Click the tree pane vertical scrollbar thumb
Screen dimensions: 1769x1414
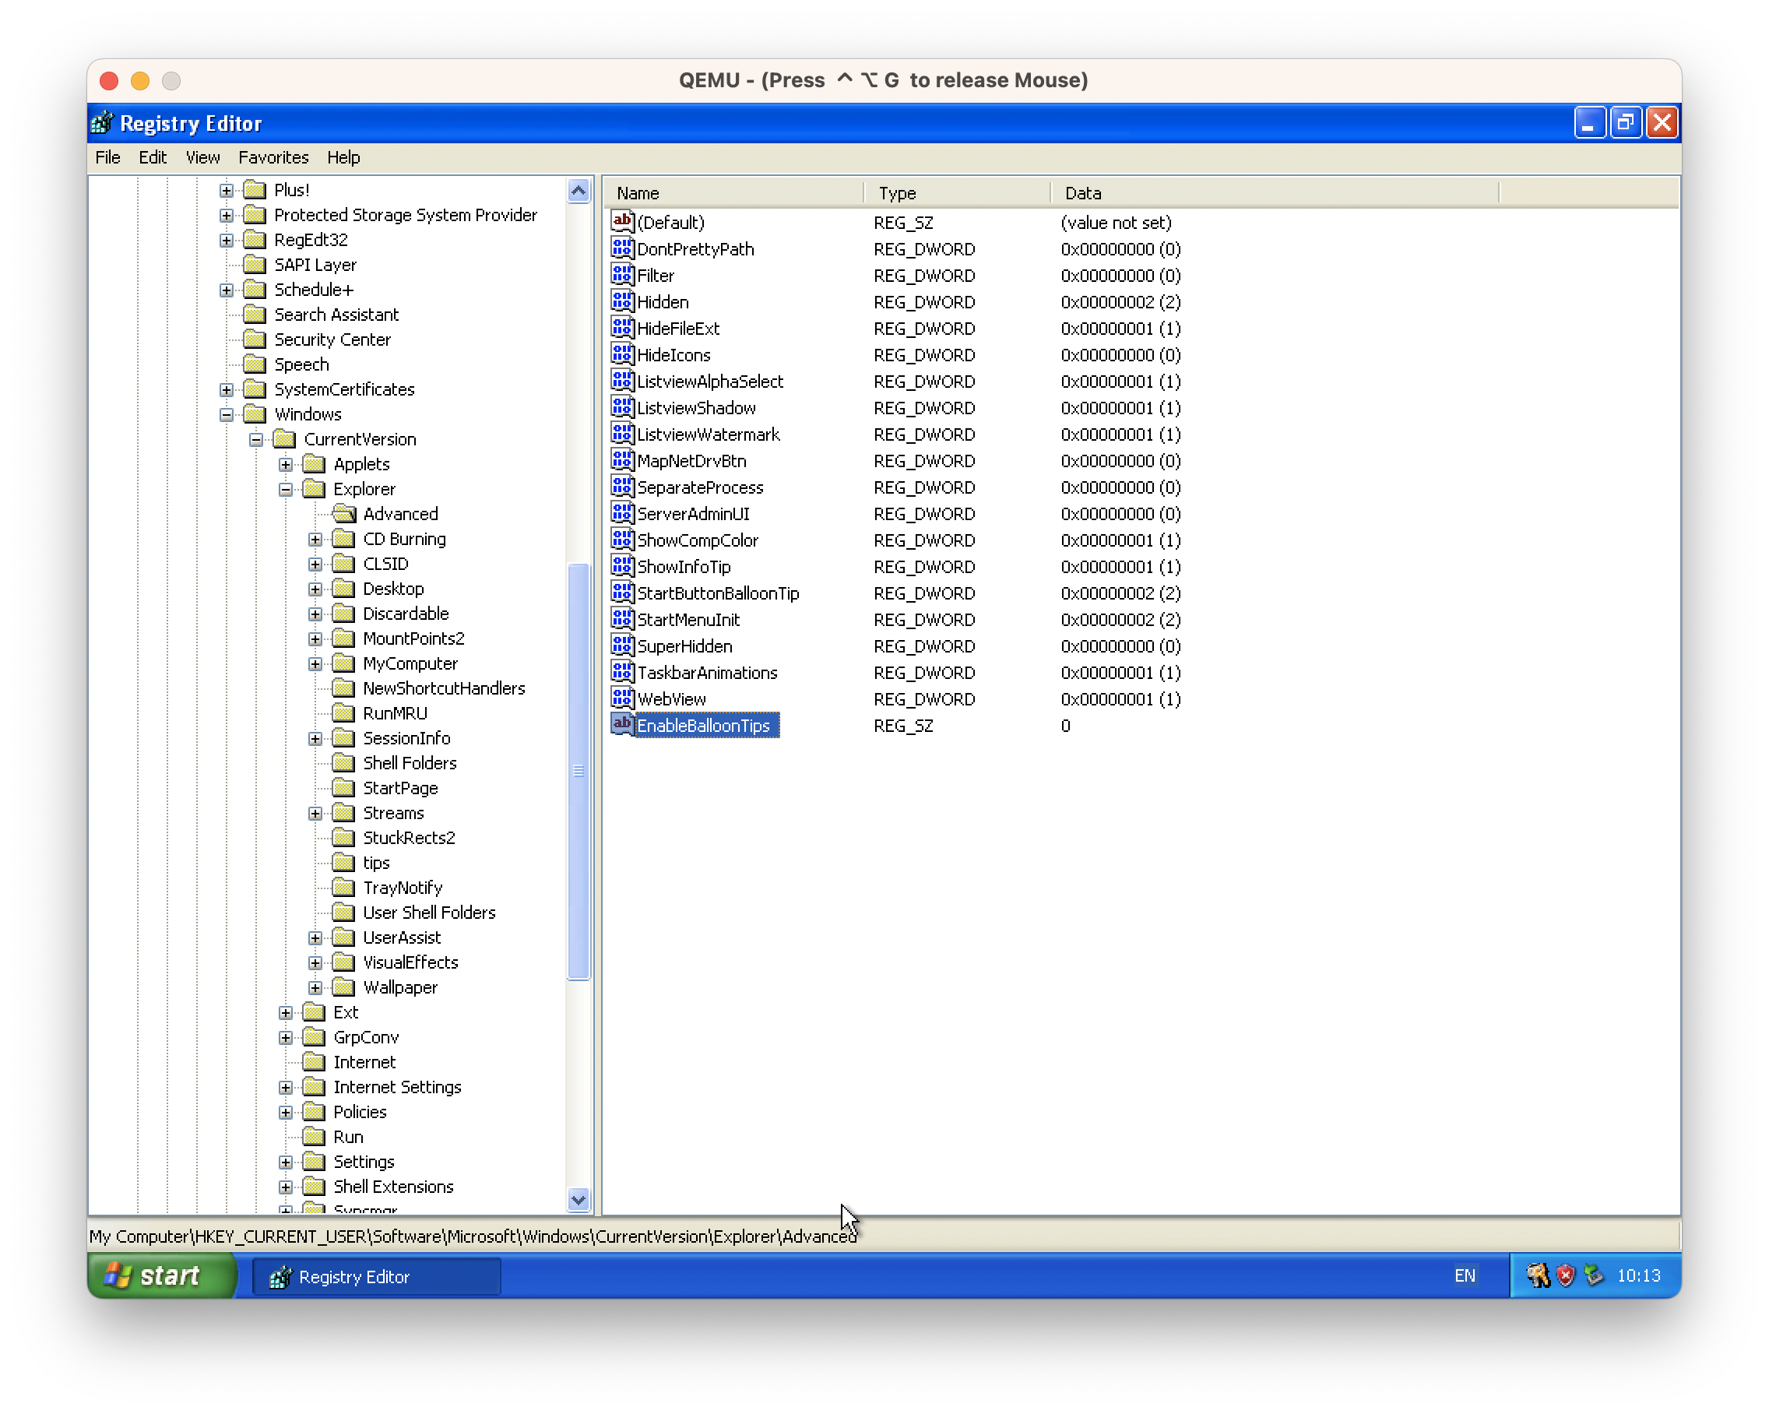coord(579,772)
